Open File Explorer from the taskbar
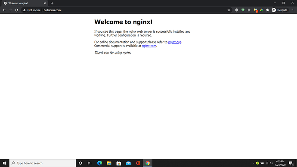297x167 pixels. [109, 163]
